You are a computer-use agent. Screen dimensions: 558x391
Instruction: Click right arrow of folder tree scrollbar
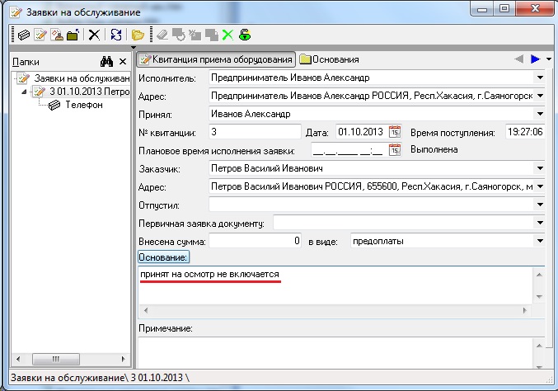point(123,359)
